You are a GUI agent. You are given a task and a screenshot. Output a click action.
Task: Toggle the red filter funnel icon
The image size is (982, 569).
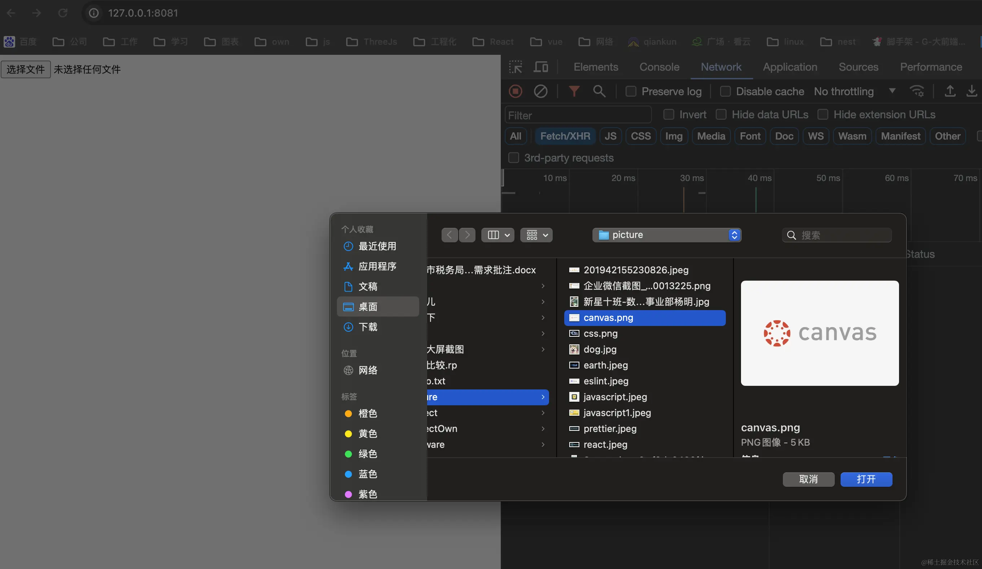tap(574, 91)
